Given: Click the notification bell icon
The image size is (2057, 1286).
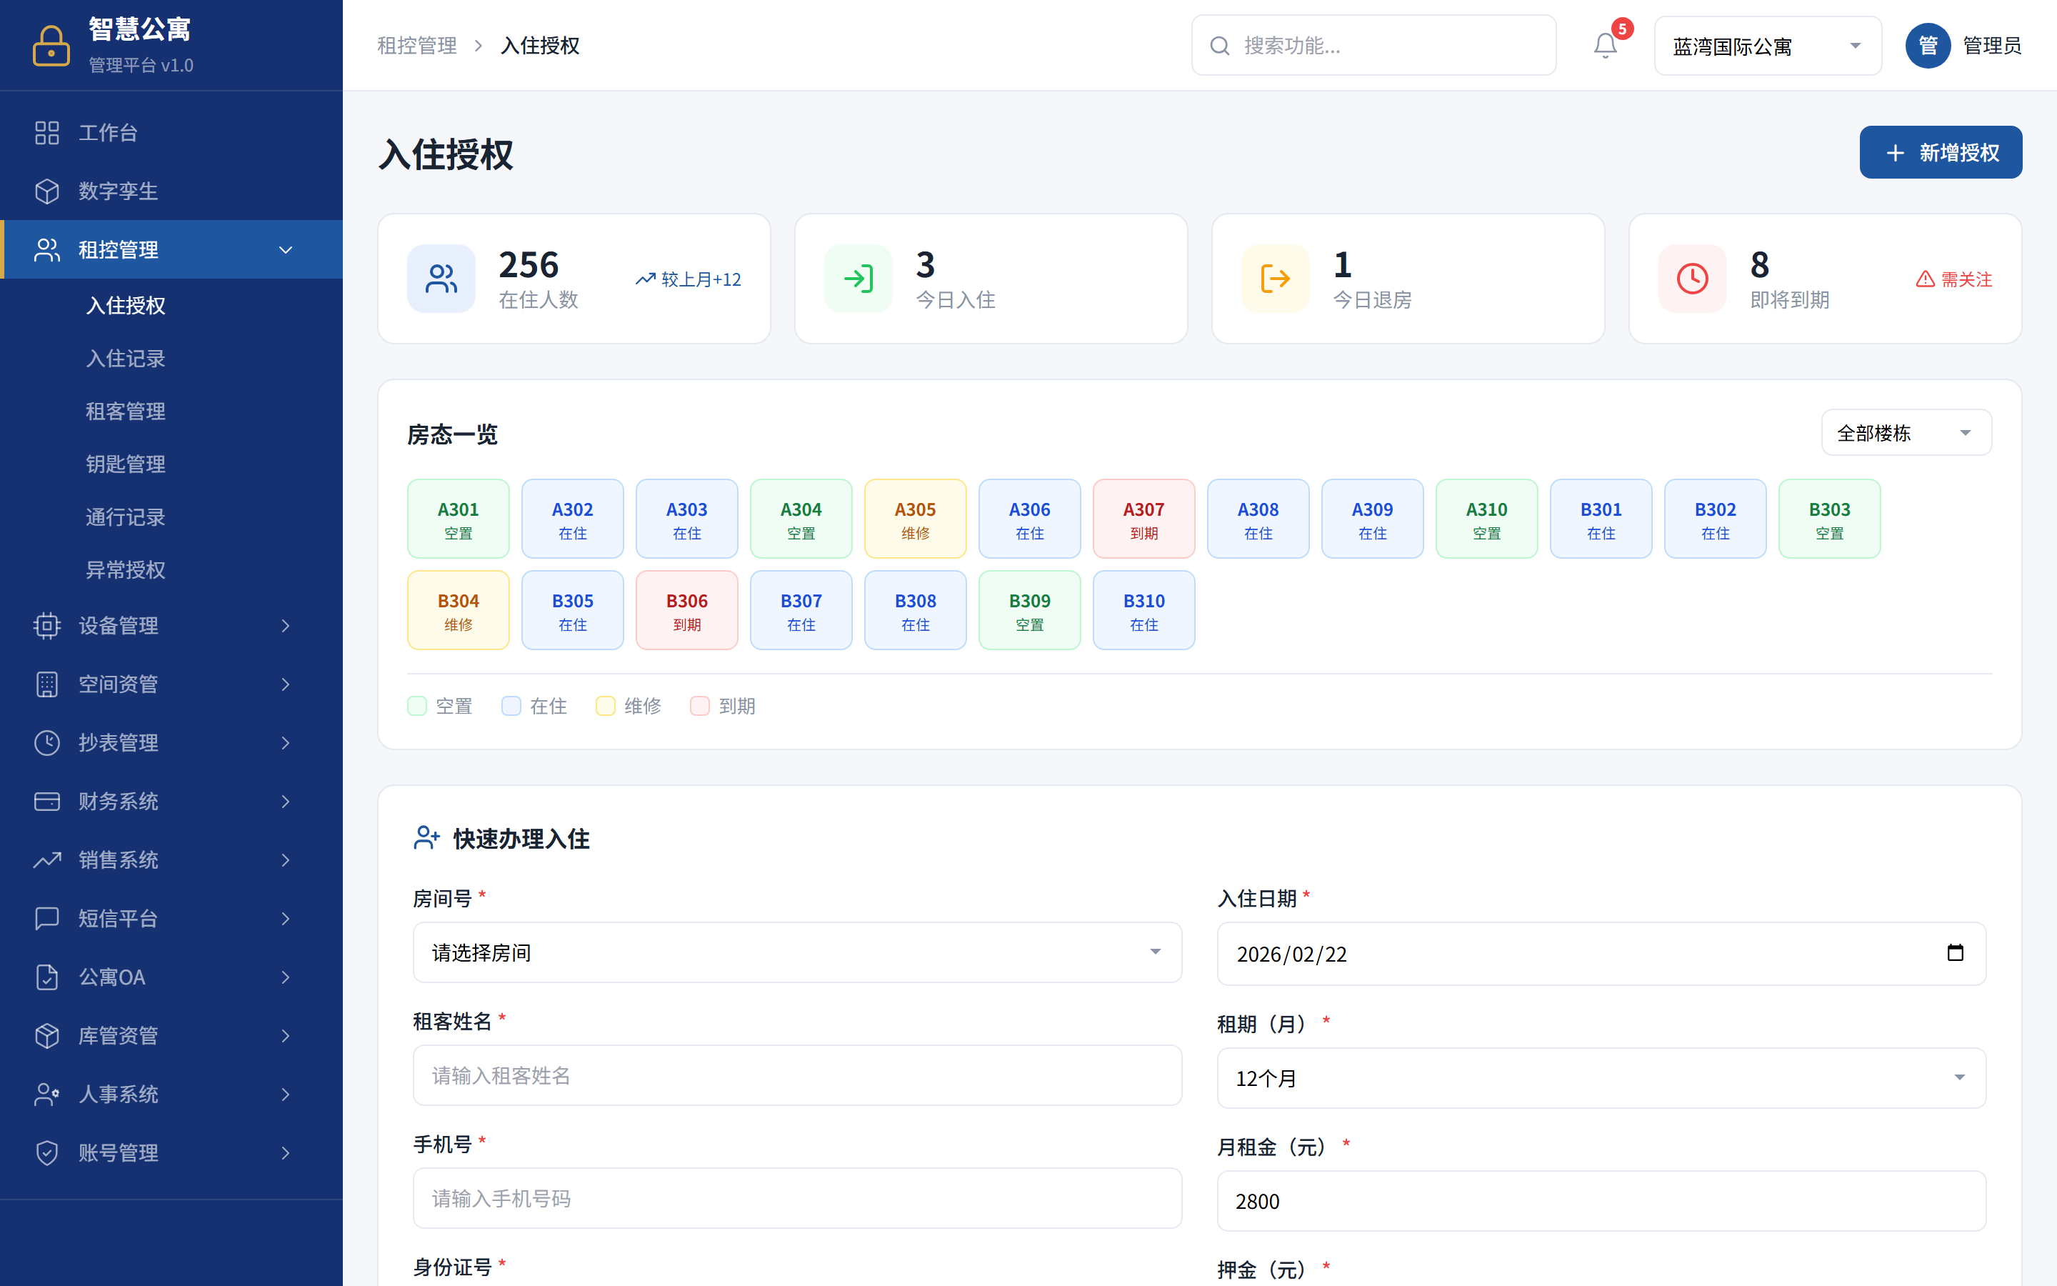Looking at the screenshot, I should (x=1605, y=45).
